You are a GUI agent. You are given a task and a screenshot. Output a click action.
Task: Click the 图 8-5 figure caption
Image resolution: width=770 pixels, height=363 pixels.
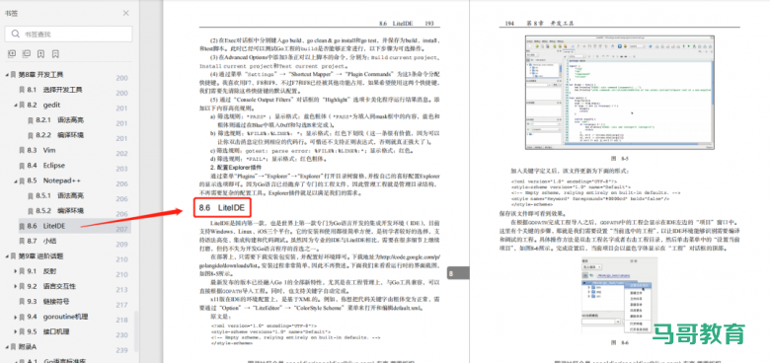pos(619,159)
